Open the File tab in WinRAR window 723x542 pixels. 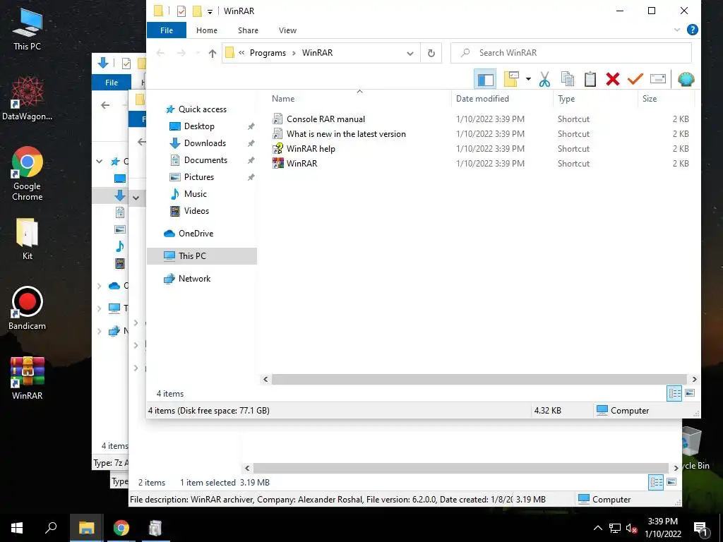point(167,30)
